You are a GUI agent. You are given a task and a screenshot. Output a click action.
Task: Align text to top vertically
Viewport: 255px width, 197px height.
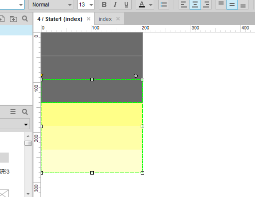point(221,4)
